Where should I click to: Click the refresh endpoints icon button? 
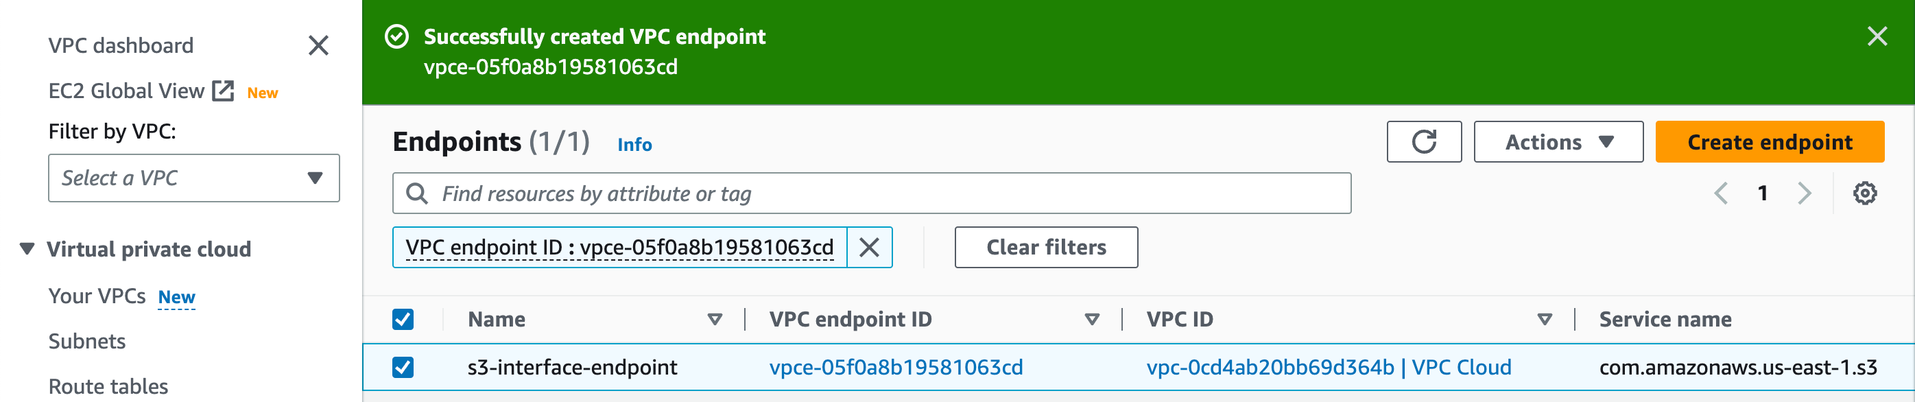click(x=1423, y=142)
